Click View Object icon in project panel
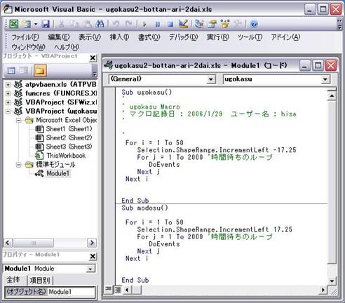This screenshot has width=345, height=303. tap(23, 70)
